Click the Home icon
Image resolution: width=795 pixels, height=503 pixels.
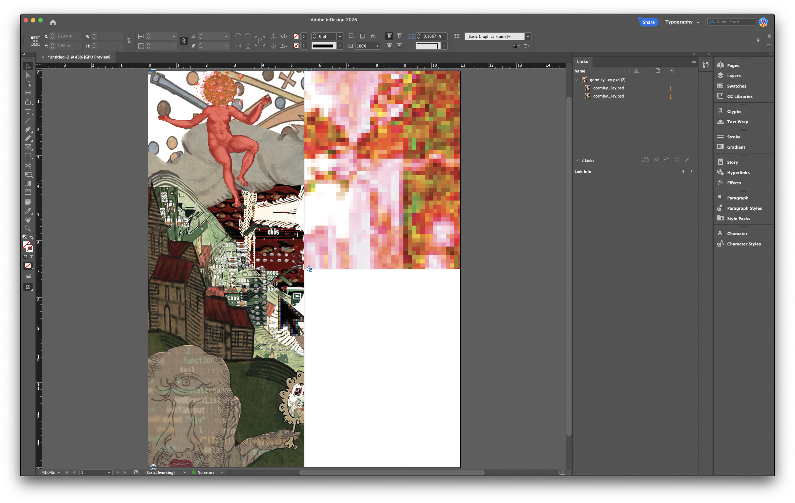coord(53,22)
